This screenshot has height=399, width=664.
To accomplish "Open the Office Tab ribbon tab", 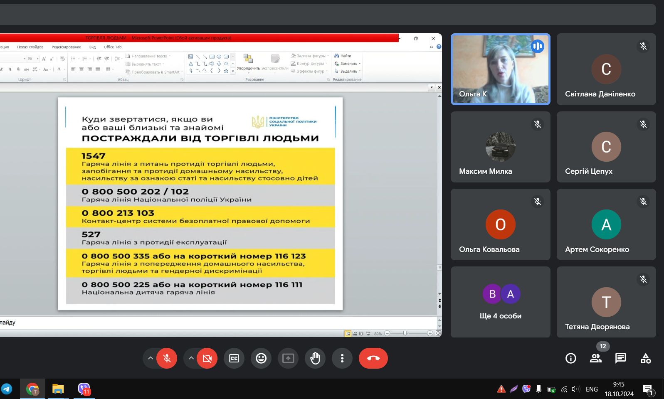I will pyautogui.click(x=112, y=47).
